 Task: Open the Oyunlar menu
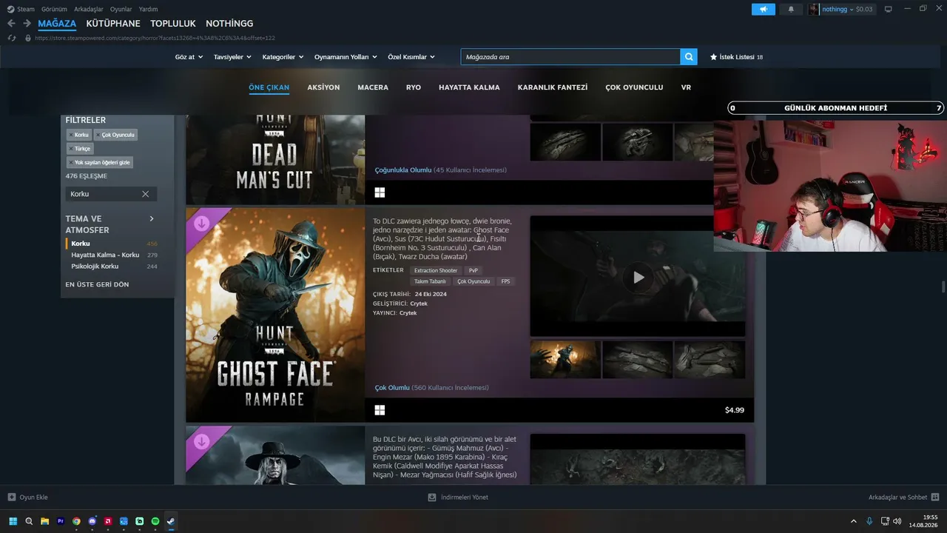pos(121,9)
